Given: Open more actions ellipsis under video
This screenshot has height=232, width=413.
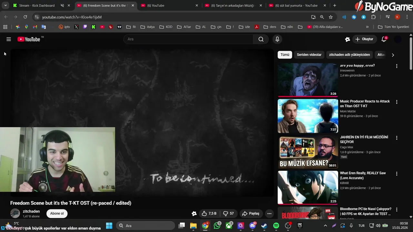Looking at the screenshot, I should point(269,214).
